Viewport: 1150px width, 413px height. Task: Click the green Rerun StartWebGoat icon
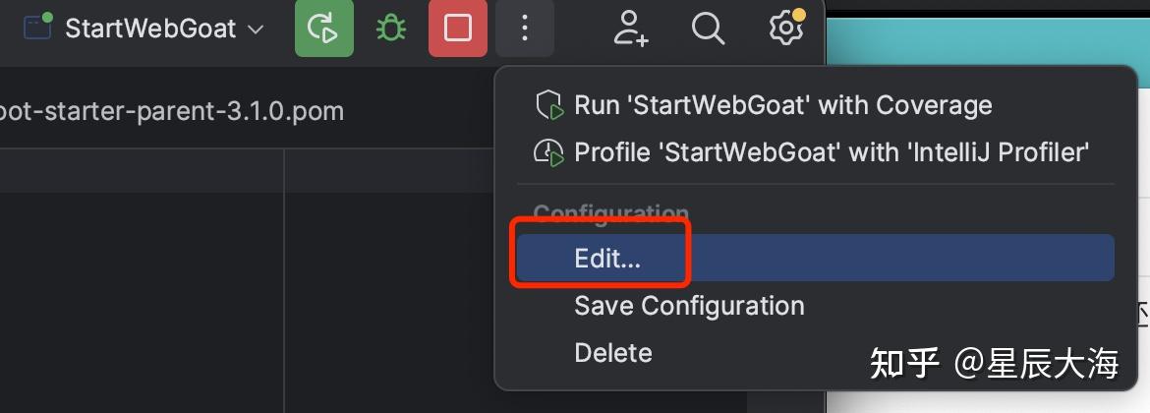[x=323, y=28]
